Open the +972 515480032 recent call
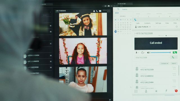This screenshot has height=101, width=180. 156,75
